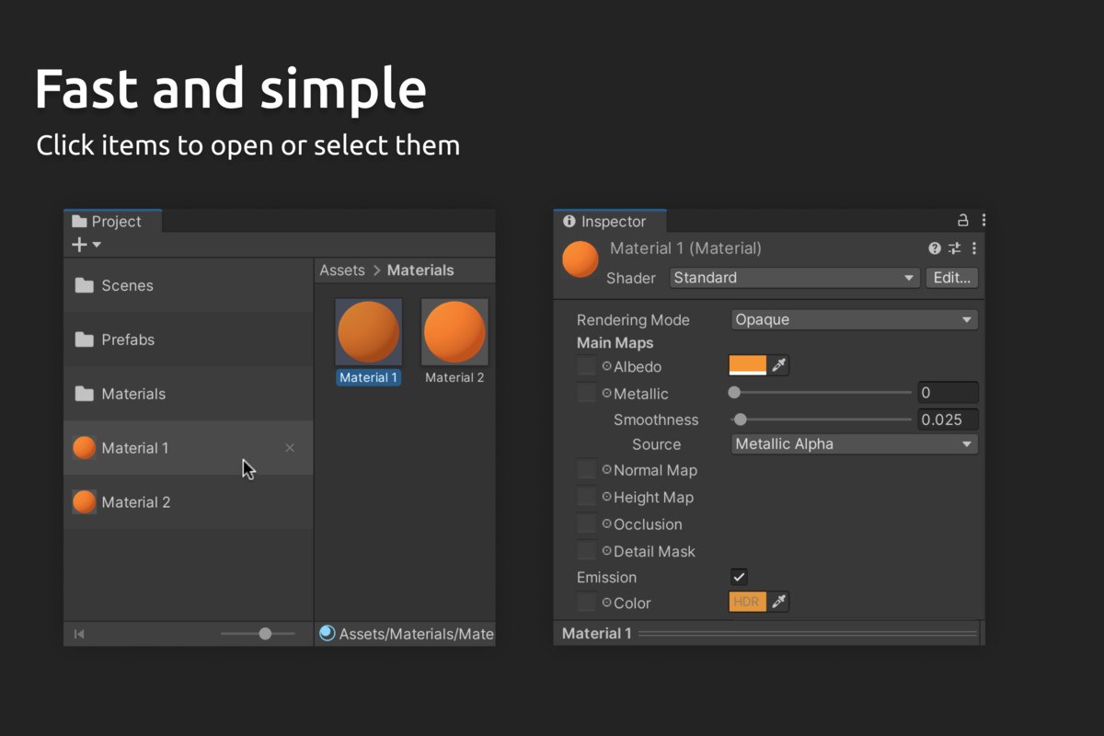This screenshot has width=1104, height=736.
Task: Remove Material 1 using its X icon
Action: pos(290,448)
